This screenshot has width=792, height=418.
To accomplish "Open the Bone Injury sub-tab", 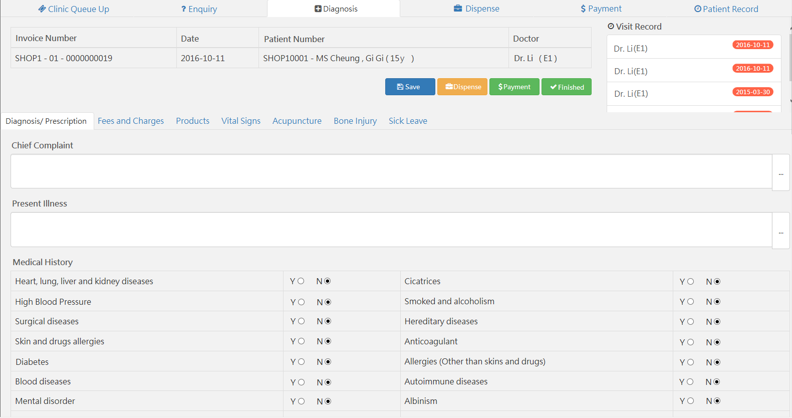I will tap(355, 121).
